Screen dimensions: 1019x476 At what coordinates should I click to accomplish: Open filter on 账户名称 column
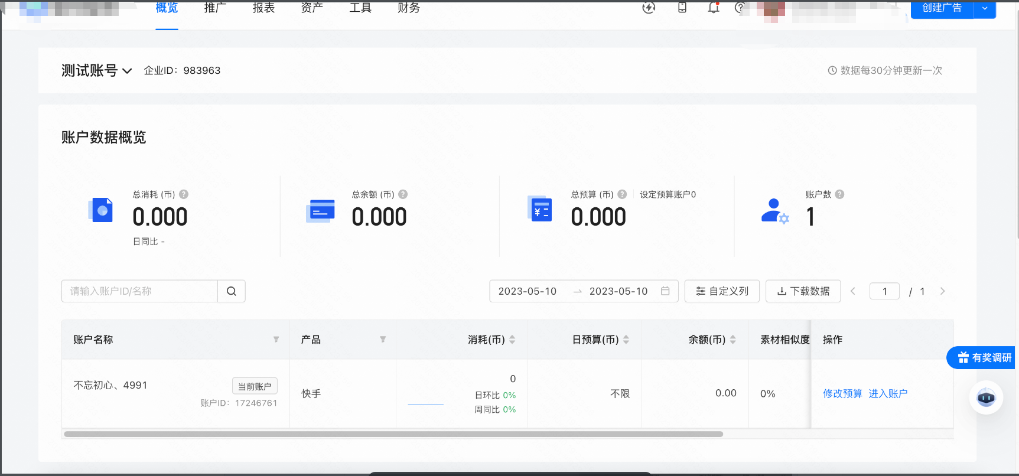(276, 340)
